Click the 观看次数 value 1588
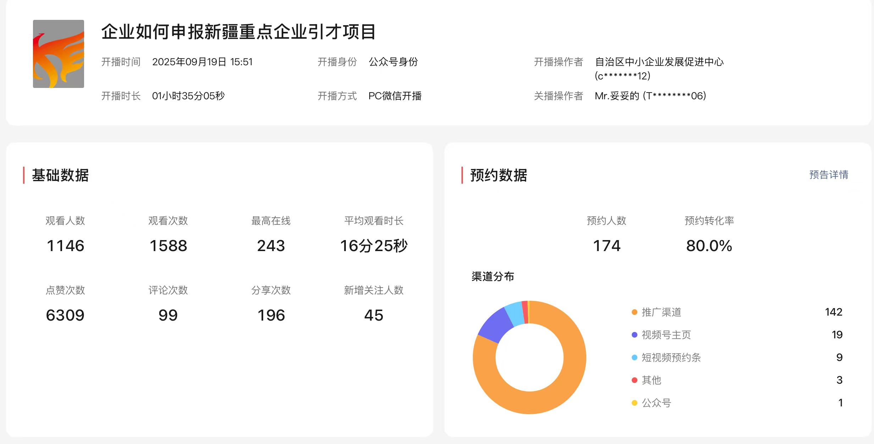The image size is (874, 444). [x=168, y=246]
